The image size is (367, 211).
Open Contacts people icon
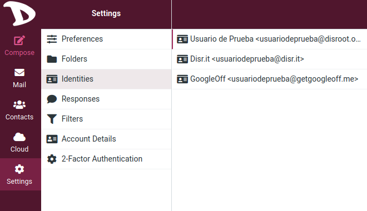click(19, 105)
